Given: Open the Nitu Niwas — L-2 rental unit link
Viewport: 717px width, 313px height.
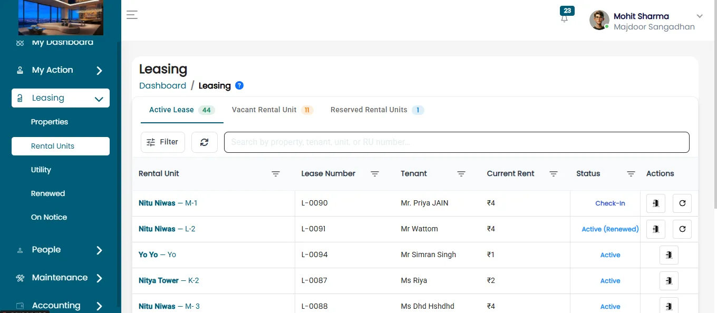Looking at the screenshot, I should tap(167, 229).
